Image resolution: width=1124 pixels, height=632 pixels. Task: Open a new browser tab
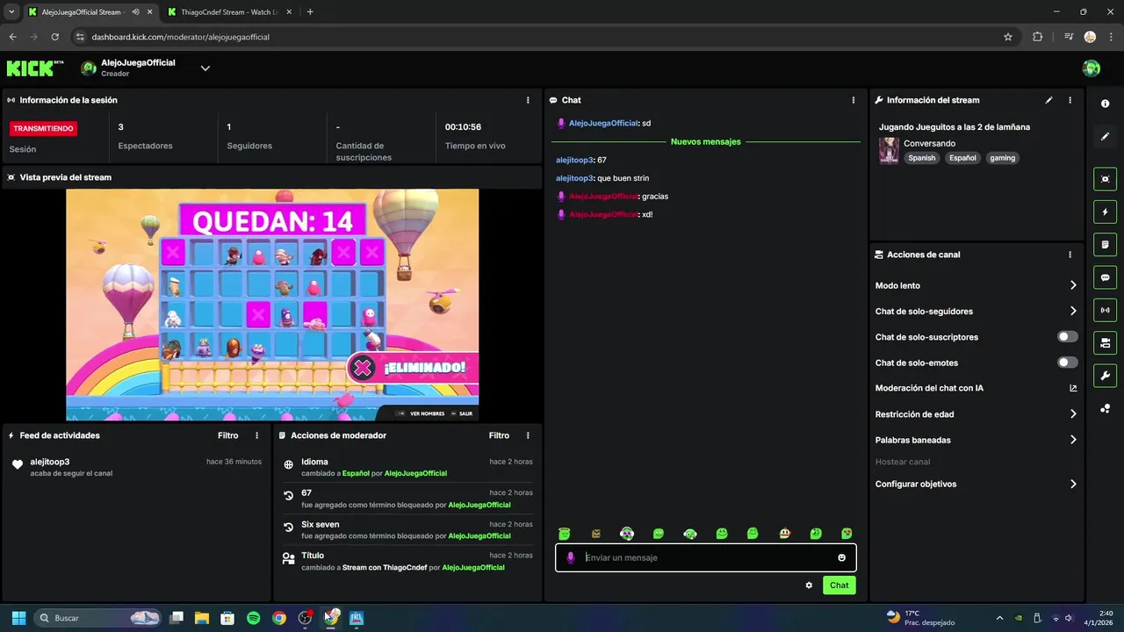coord(310,12)
